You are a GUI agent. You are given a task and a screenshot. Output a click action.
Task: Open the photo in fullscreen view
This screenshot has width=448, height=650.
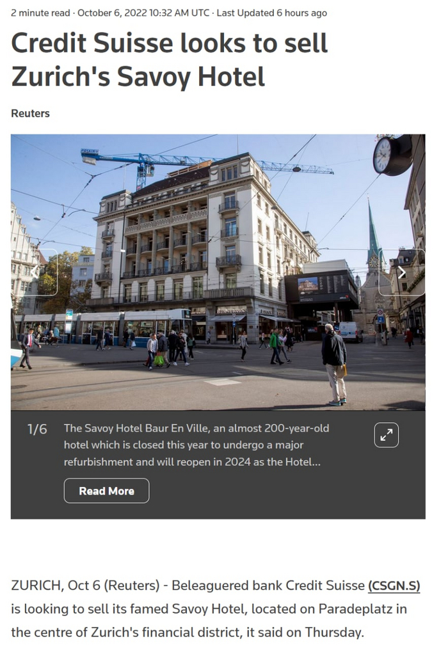pyautogui.click(x=386, y=435)
